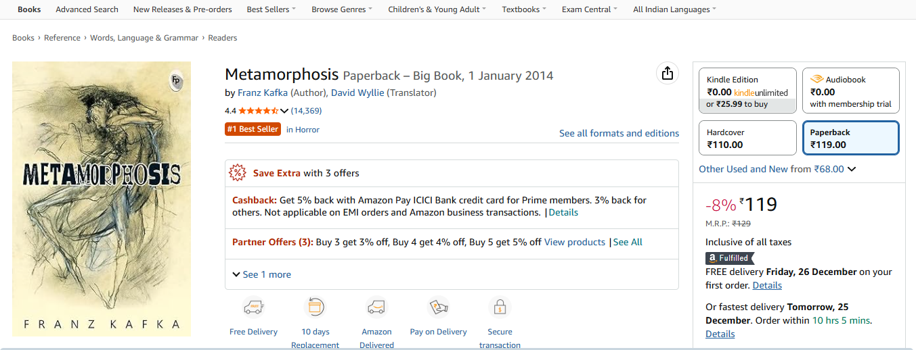The image size is (916, 350).
Task: Select the Kindle Edition format option
Action: [747, 91]
